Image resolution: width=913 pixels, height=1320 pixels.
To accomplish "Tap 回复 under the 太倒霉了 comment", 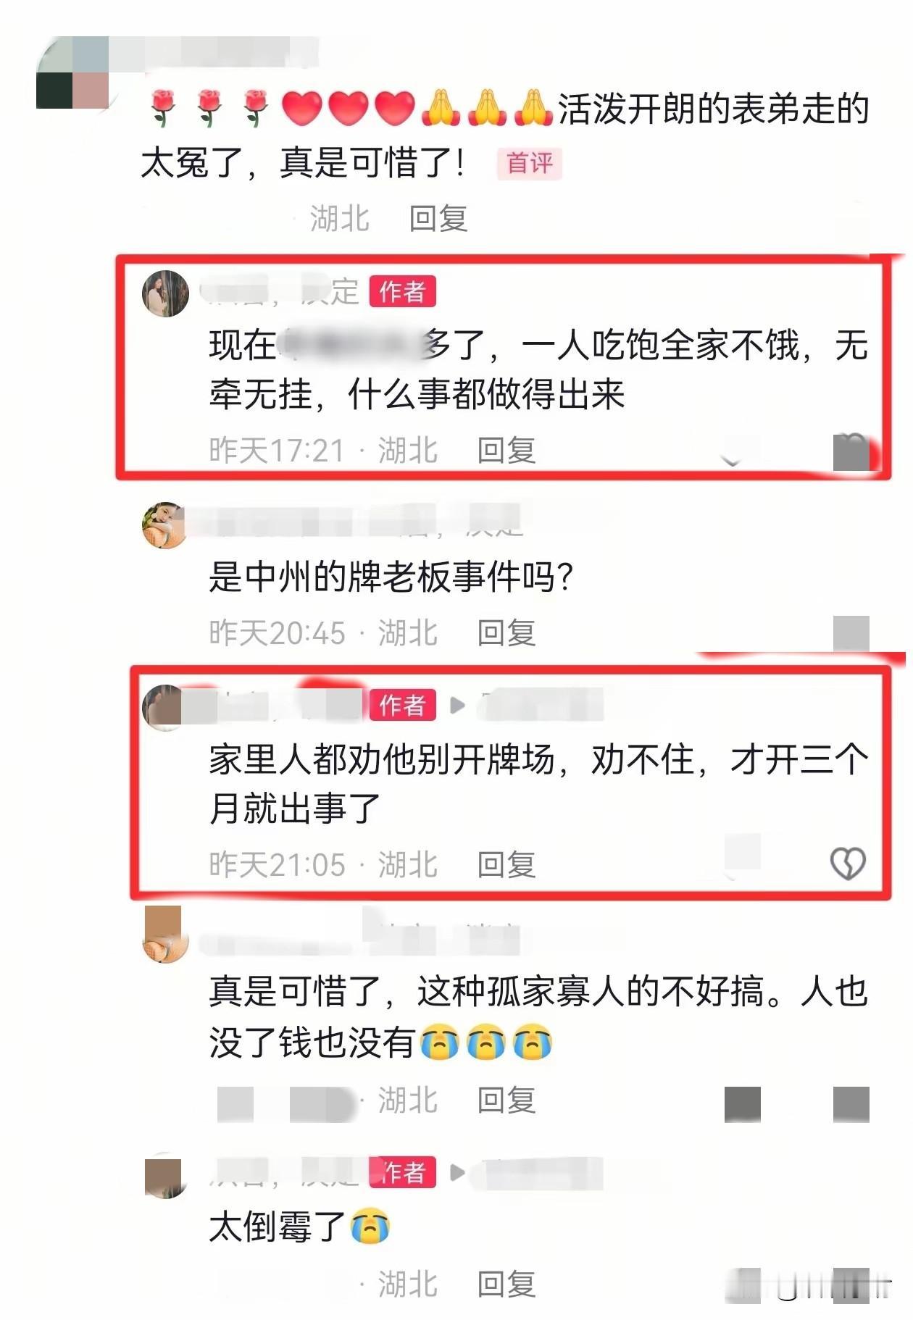I will click(506, 1284).
